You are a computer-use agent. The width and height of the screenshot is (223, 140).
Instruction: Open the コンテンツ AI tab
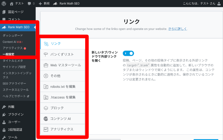tap(63, 119)
